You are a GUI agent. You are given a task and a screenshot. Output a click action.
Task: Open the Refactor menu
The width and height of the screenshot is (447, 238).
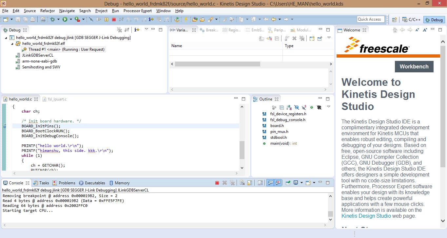coord(48,11)
